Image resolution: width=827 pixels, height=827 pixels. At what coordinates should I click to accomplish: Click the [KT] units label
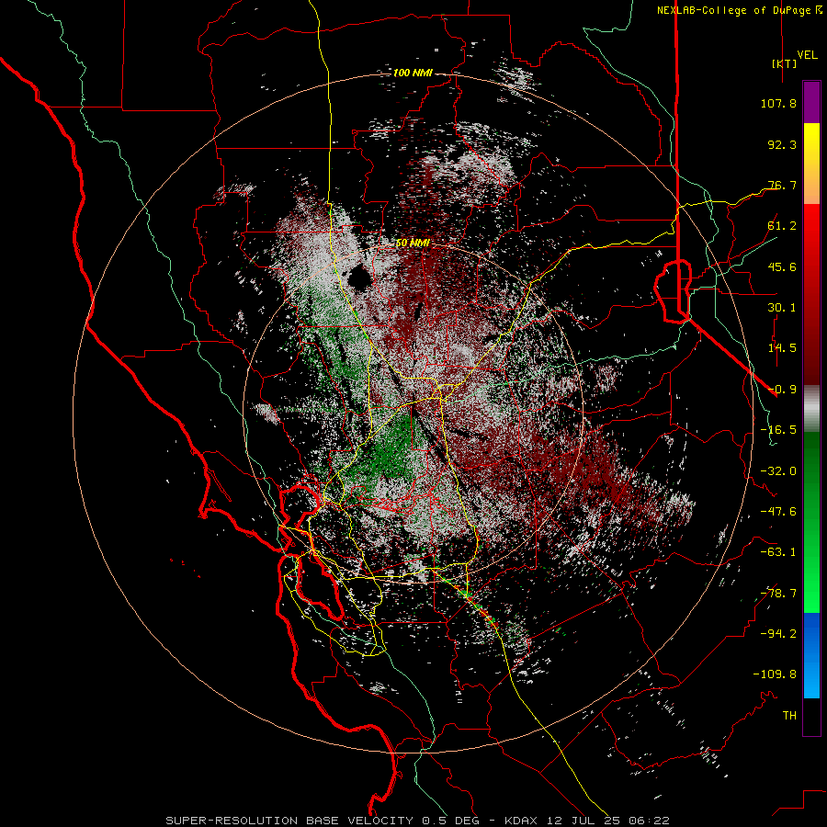pos(784,63)
